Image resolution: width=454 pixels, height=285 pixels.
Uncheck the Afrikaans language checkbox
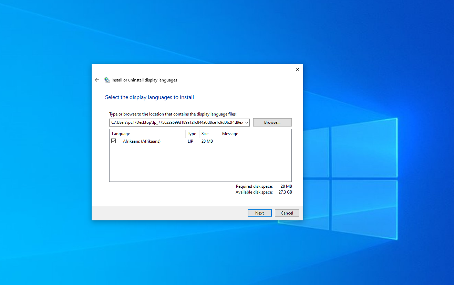tap(114, 141)
